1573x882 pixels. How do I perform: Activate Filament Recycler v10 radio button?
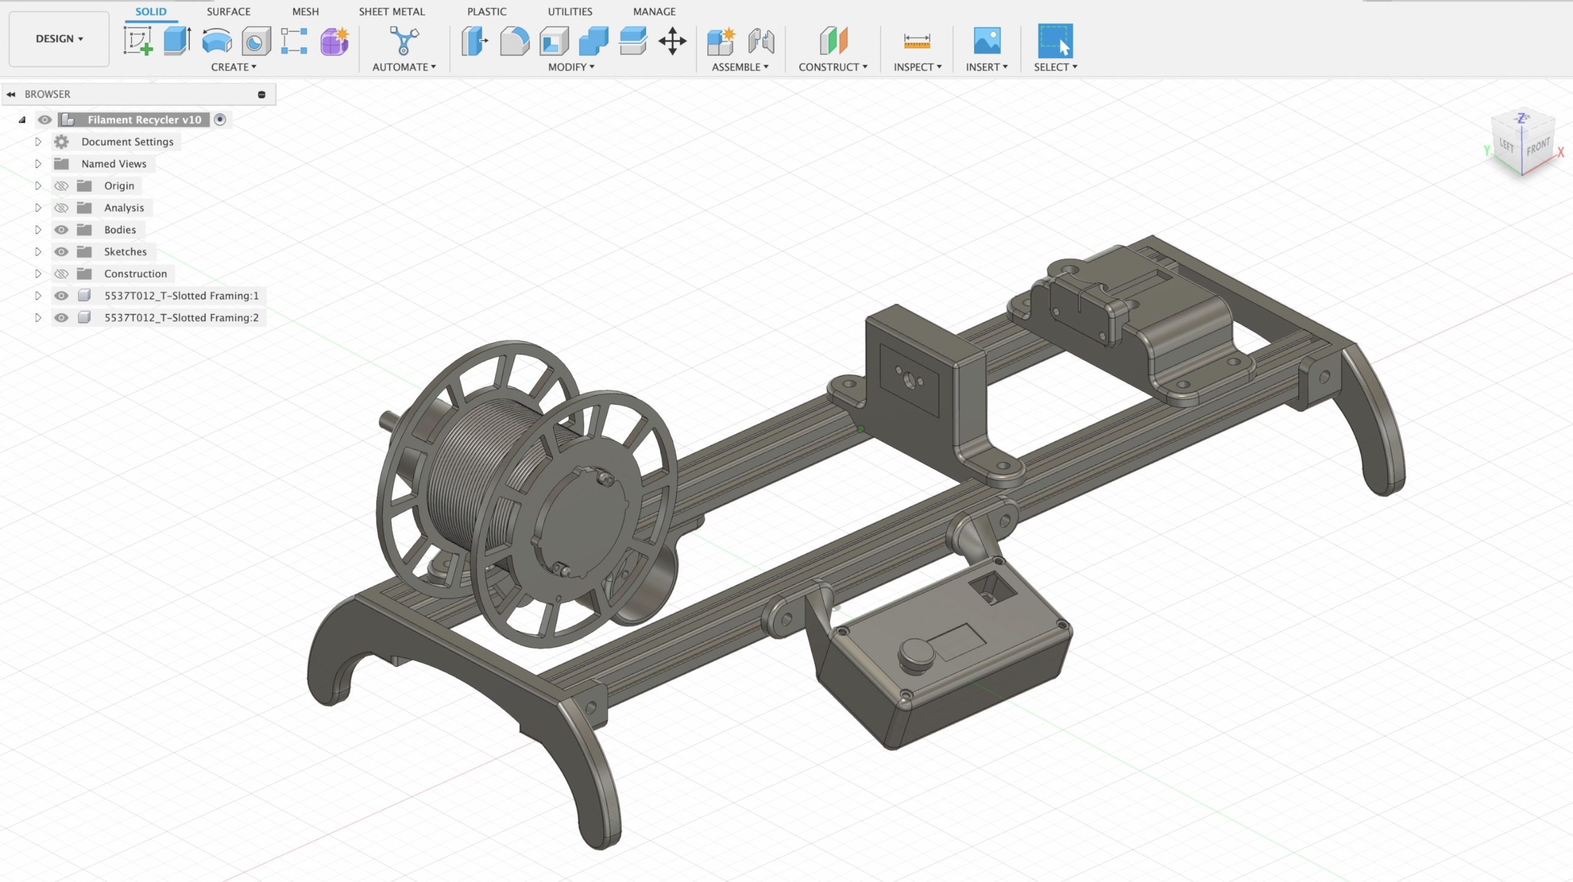tap(220, 120)
